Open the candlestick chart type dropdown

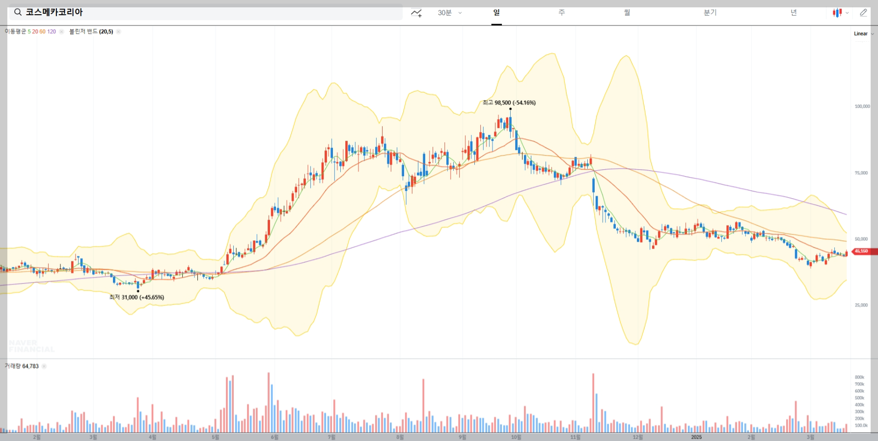coord(840,13)
